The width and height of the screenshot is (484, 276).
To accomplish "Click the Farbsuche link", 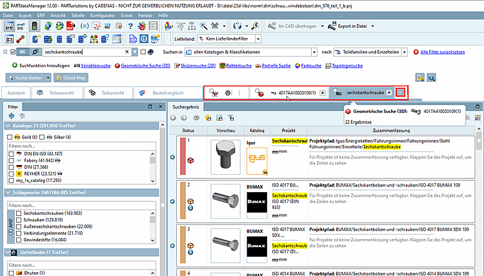I will 311,66.
